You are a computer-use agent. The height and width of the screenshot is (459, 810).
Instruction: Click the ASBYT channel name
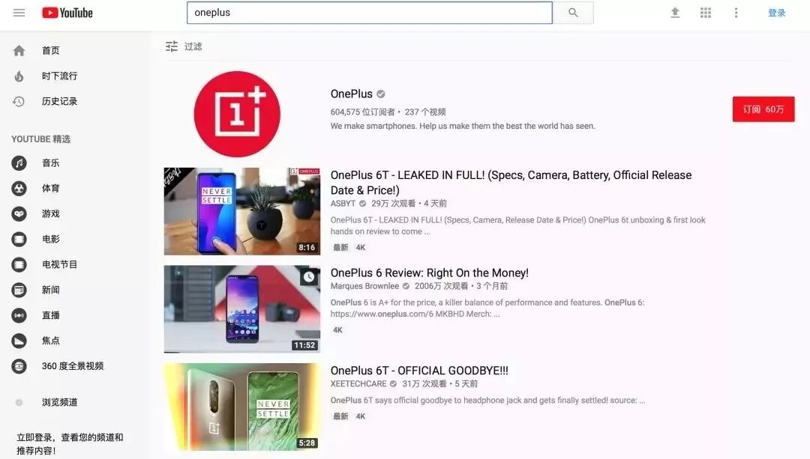pyautogui.click(x=343, y=204)
